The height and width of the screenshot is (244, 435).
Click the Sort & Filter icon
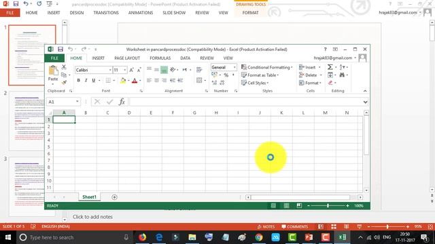tap(342, 67)
